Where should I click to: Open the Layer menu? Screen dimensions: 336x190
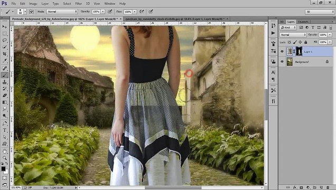(45, 4)
